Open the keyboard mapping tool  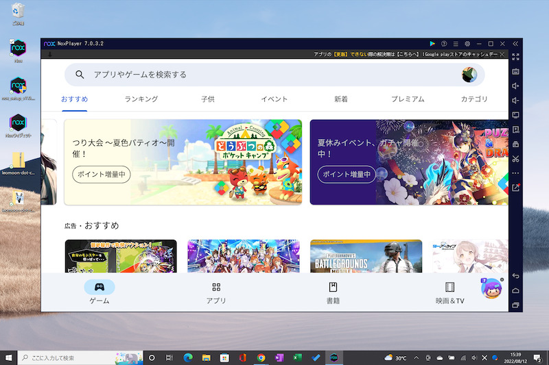point(515,71)
